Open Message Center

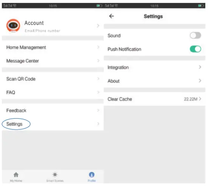(53, 61)
